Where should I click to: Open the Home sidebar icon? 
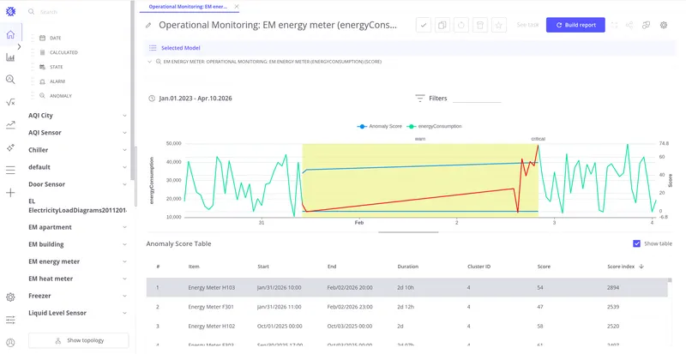pos(10,34)
